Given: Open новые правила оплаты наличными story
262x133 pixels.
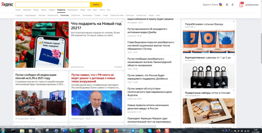Looking at the screenshot, I should [x=148, y=107].
